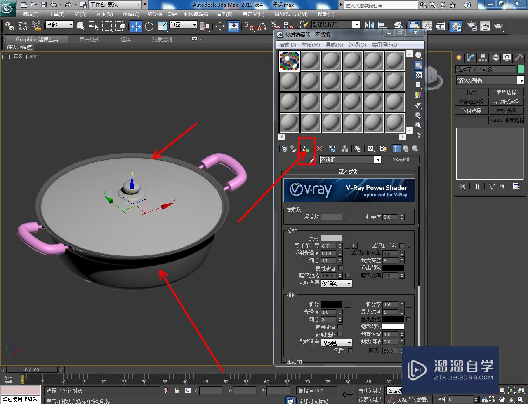This screenshot has height=404, width=528.
Task: Enable 影响阴影 checkbox
Action: tap(340, 334)
